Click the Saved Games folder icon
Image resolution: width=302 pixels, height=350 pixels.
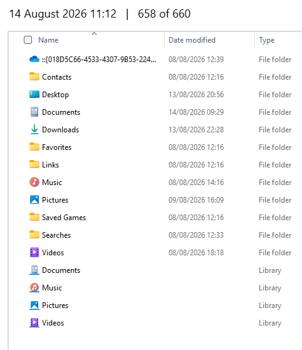(34, 217)
